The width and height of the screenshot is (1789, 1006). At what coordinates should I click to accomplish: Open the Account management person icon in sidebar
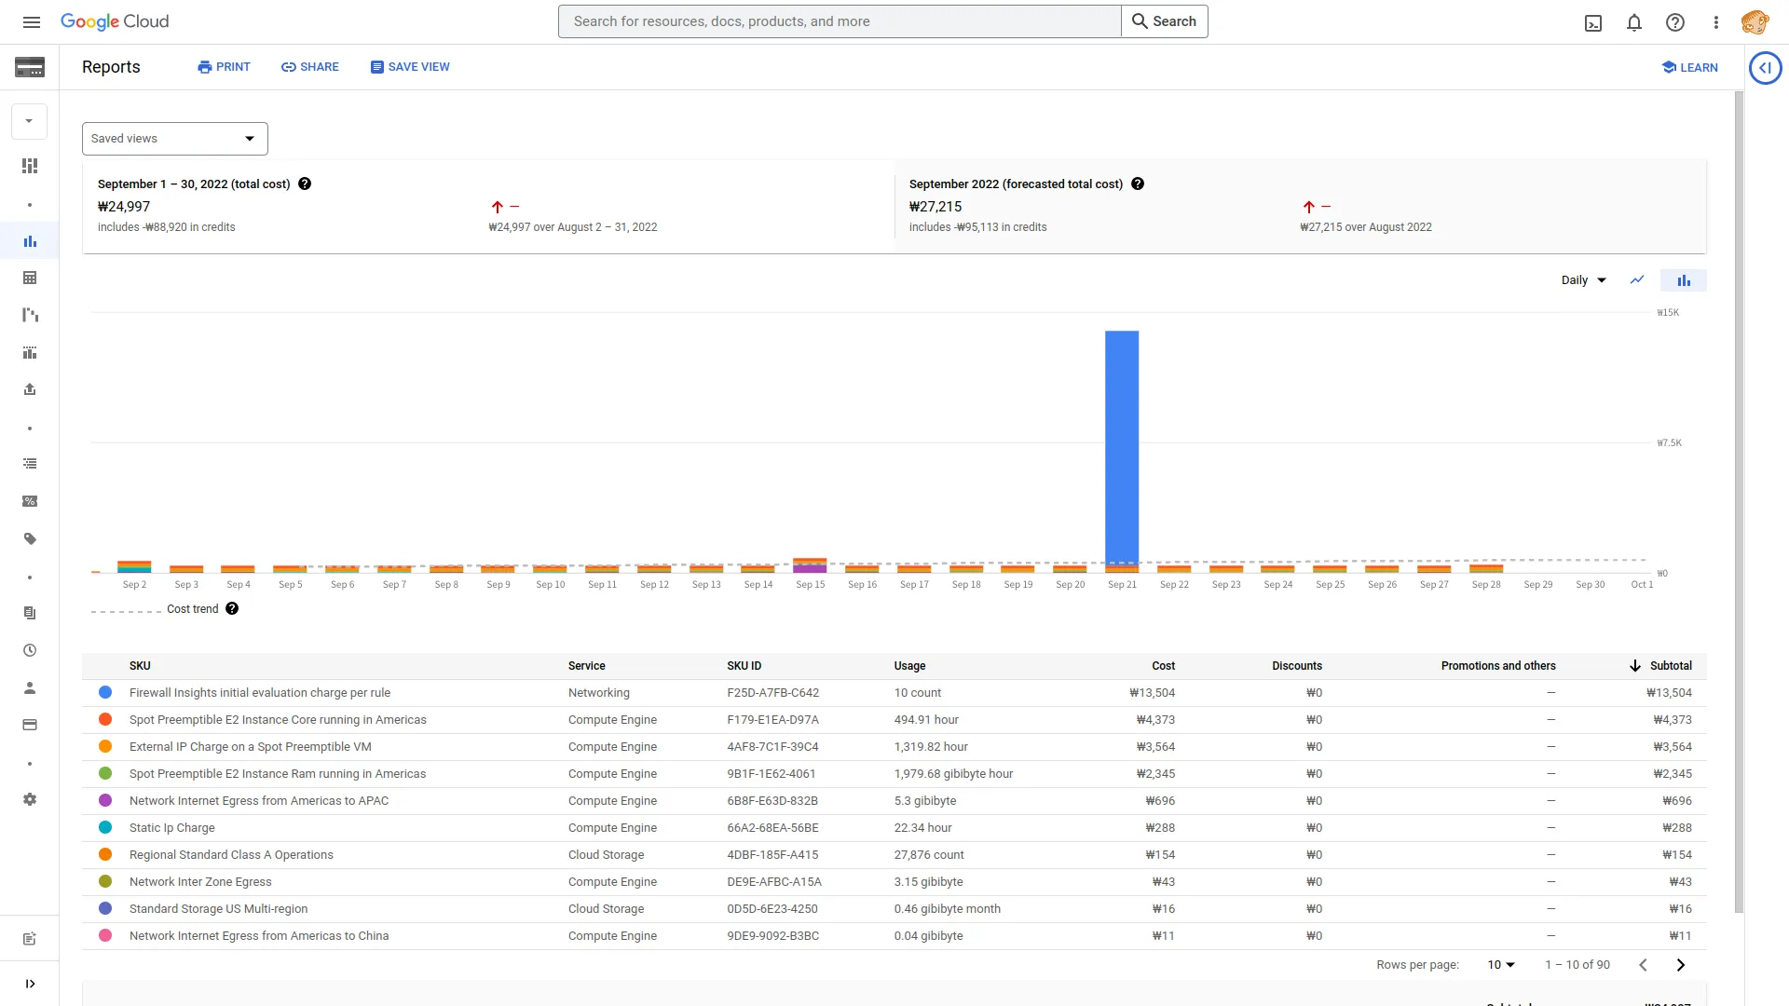(30, 687)
